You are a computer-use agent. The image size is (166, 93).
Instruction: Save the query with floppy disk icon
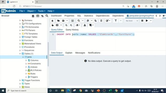point(63,21)
